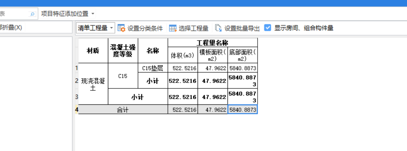Click 47.9622 in the 合计 row

[x=213, y=110]
